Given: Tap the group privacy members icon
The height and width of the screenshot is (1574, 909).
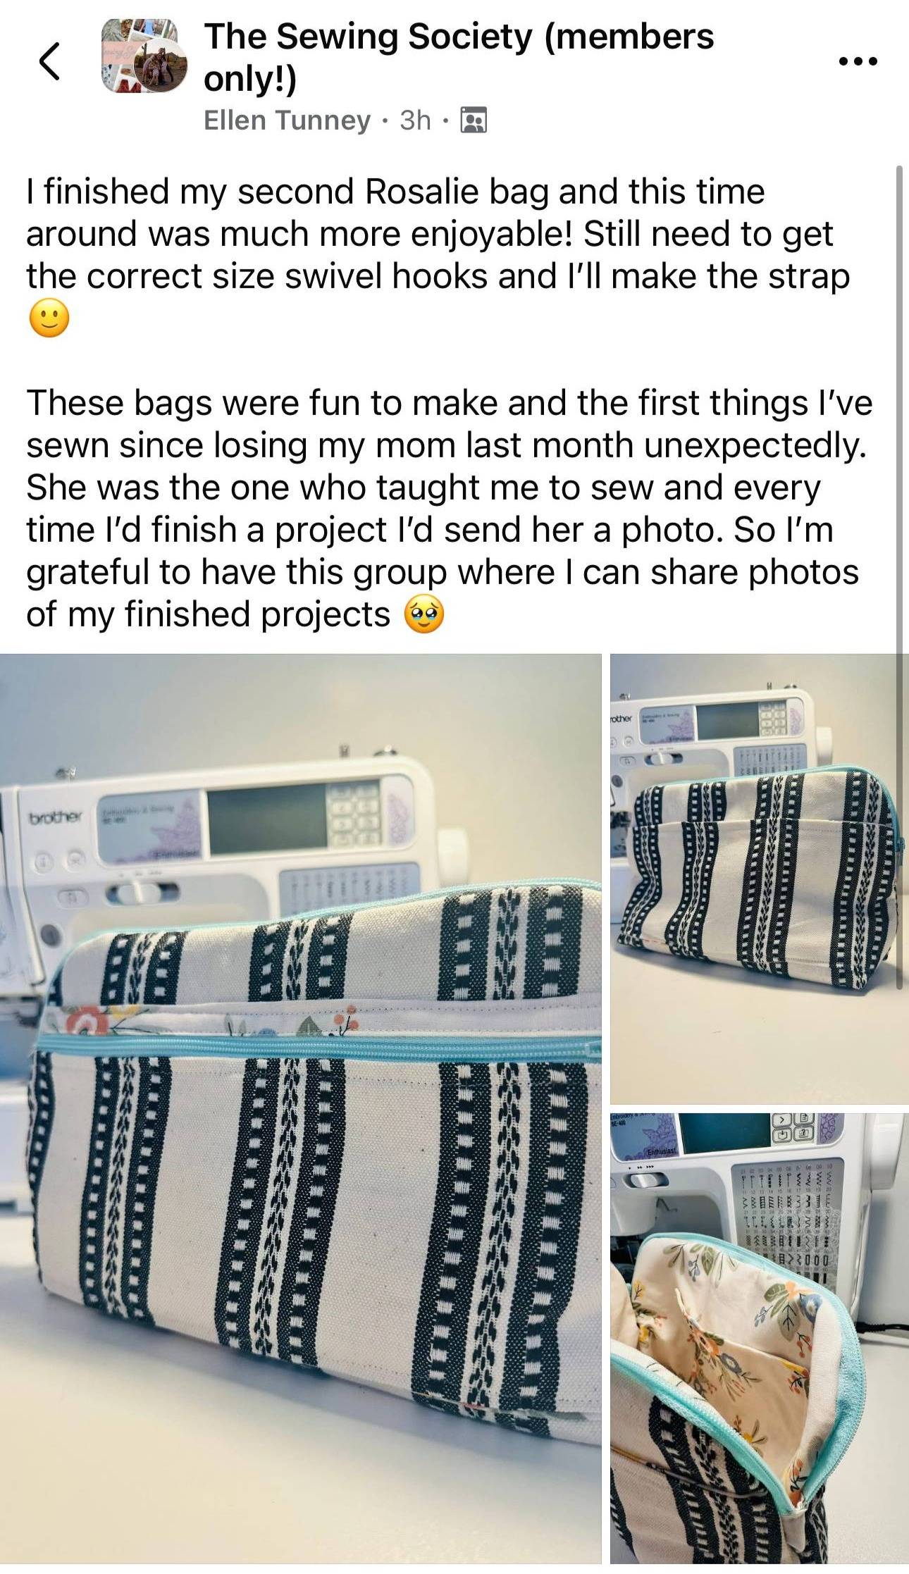Looking at the screenshot, I should coord(474,120).
